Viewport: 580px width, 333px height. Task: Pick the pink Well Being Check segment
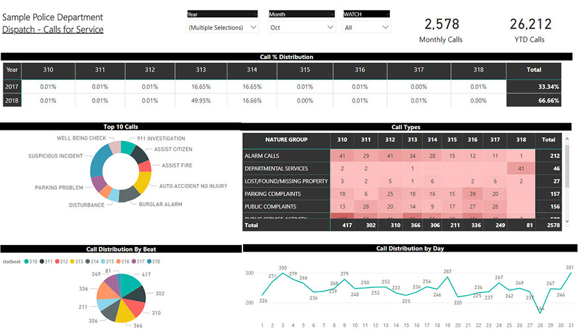tap(114, 148)
